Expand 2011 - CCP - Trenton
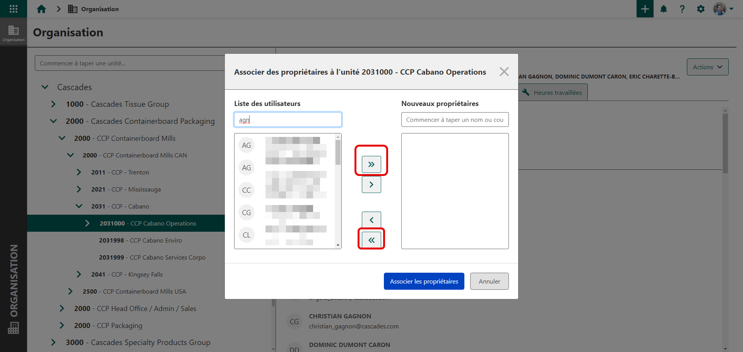This screenshot has height=352, width=743. coord(79,172)
